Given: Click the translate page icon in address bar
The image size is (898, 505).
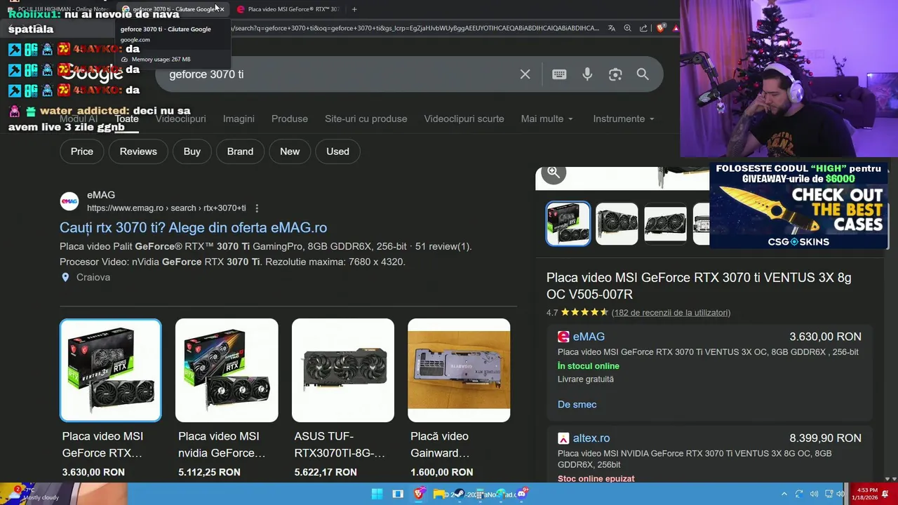Looking at the screenshot, I should pos(612,28).
